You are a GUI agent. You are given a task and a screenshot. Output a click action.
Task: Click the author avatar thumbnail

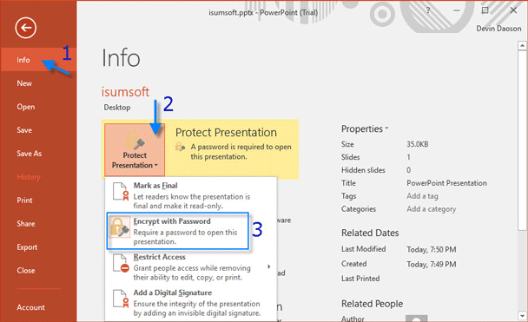[x=417, y=319]
